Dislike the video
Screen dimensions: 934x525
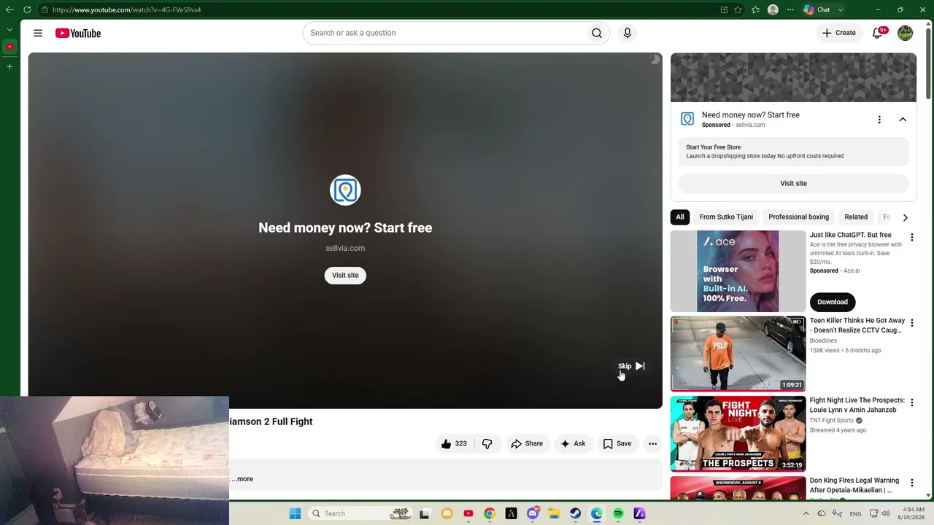click(x=487, y=443)
